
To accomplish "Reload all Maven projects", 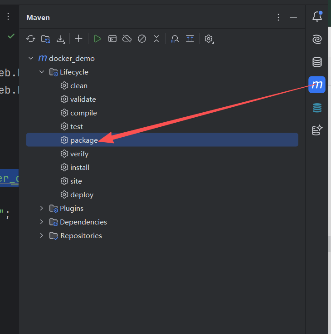I will pyautogui.click(x=31, y=39).
